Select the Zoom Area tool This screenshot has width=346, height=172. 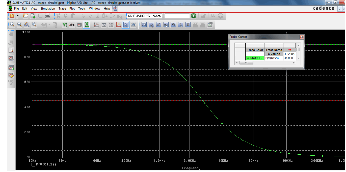coord(27,25)
